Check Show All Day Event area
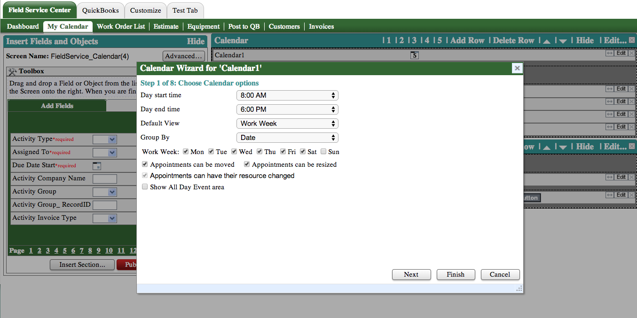 pyautogui.click(x=145, y=186)
